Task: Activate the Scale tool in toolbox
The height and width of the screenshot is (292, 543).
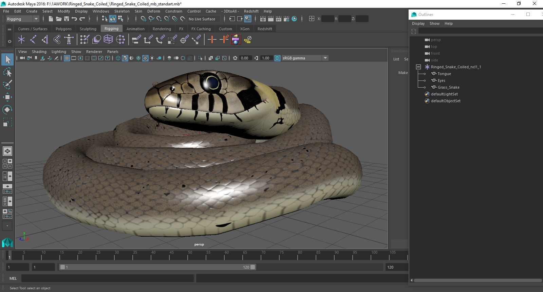Action: coord(7,122)
